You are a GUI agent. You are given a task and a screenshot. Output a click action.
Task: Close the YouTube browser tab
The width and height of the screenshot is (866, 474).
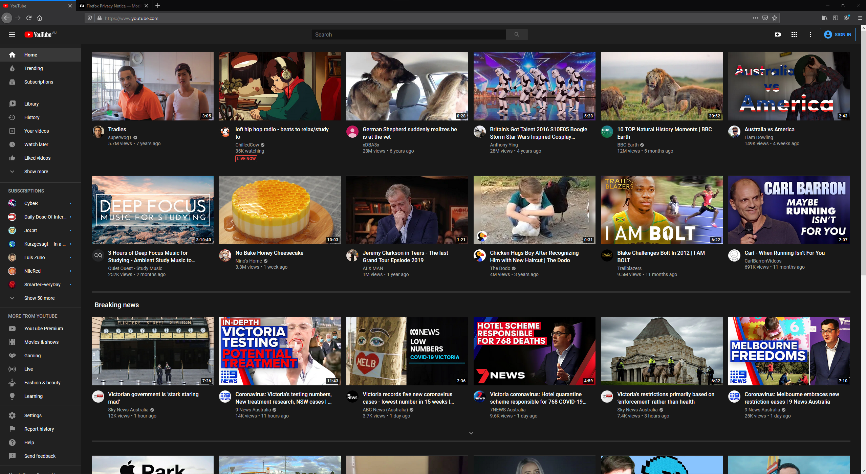pos(70,6)
